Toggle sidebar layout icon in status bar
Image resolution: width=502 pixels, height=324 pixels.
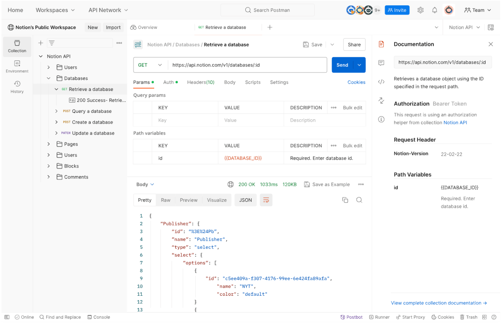pyautogui.click(x=7, y=317)
